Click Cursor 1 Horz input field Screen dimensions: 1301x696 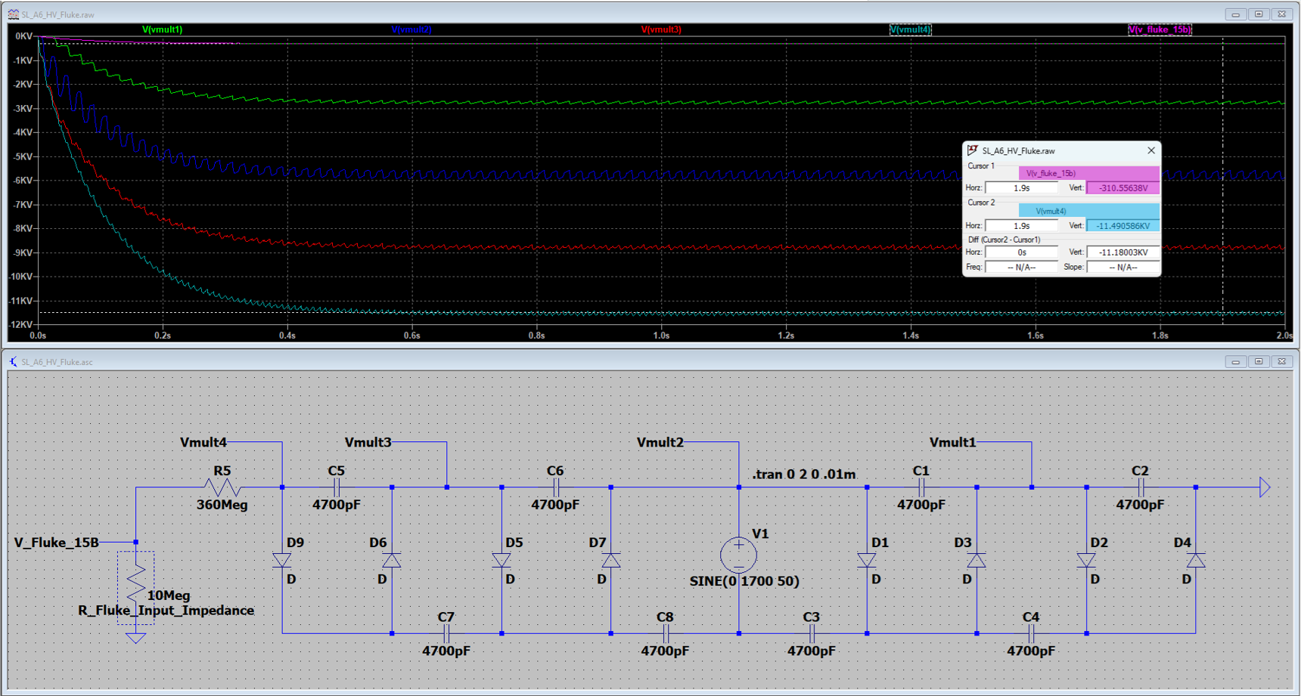(x=1021, y=187)
